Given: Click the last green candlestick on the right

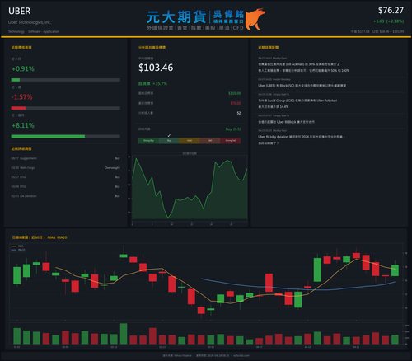Looking at the screenshot, I should (395, 270).
